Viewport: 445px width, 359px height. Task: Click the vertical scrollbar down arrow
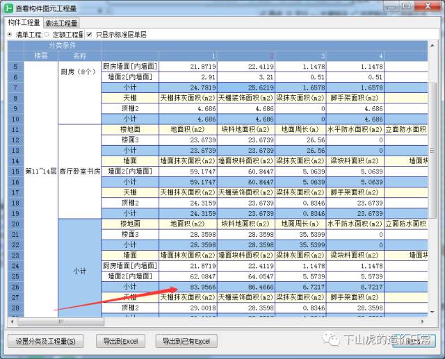432,313
